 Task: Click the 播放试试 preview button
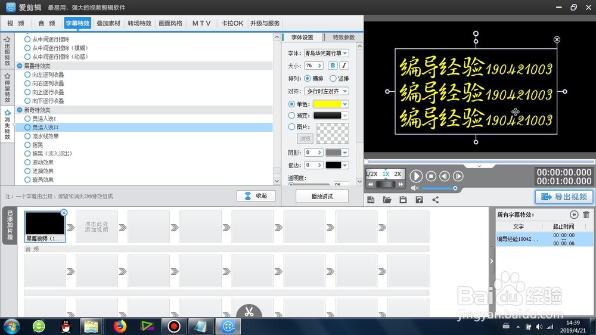pos(322,196)
